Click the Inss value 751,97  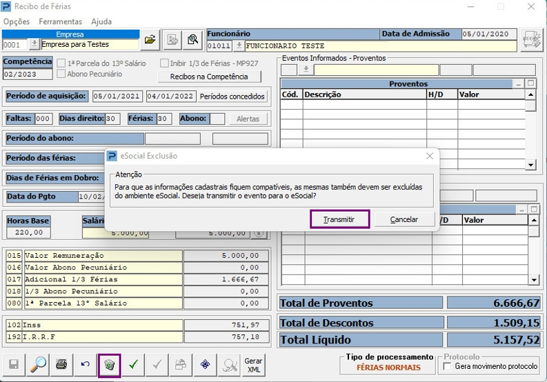(227, 325)
